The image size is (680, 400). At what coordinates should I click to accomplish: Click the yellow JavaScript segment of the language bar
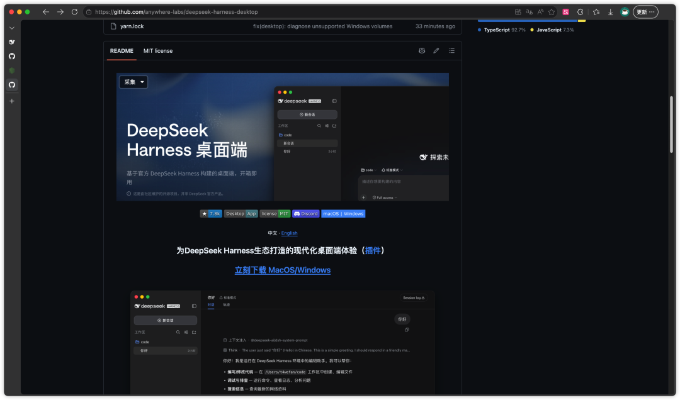[x=582, y=20]
